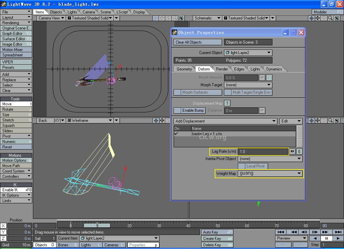Open the Weight Map dropdown

[270, 173]
